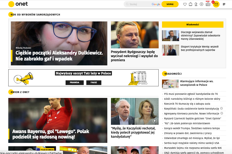Open the video play icon in header
This screenshot has width=232, height=154.
[x=201, y=4]
